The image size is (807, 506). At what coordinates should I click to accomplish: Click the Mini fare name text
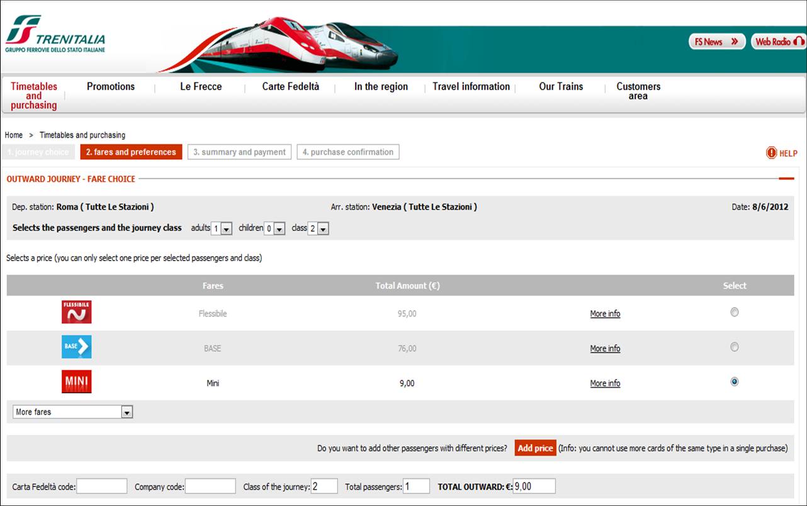coord(213,383)
